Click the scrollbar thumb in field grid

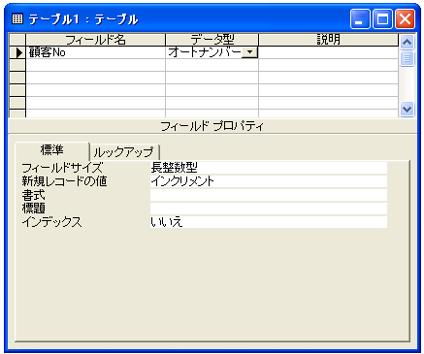407,59
